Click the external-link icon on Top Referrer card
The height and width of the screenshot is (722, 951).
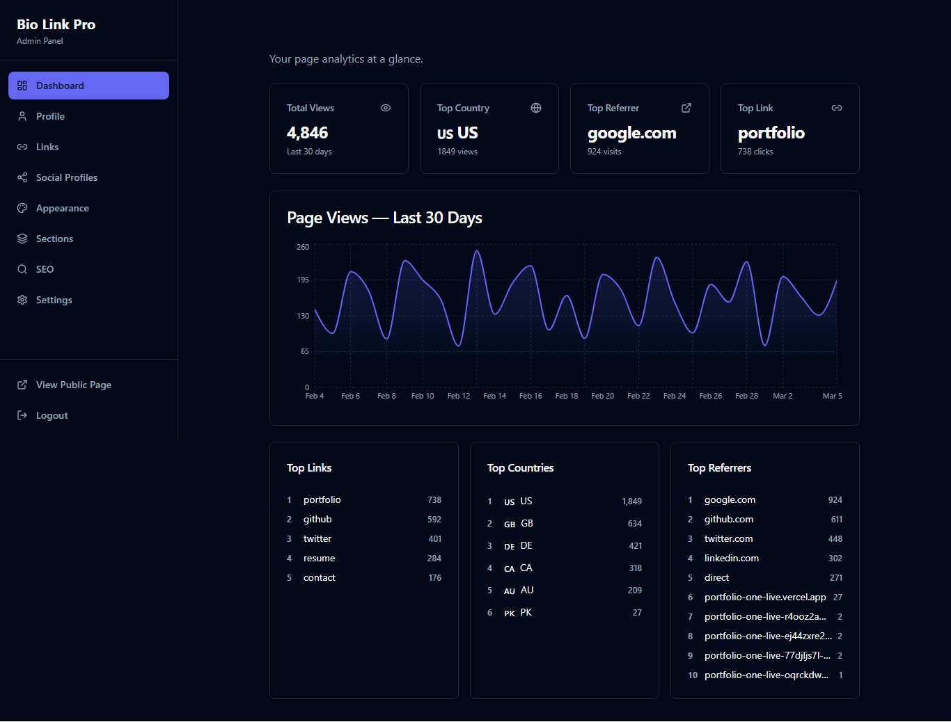pyautogui.click(x=686, y=108)
